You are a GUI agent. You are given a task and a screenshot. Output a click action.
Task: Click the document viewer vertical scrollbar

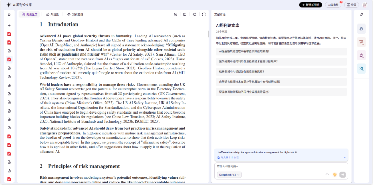208,34
